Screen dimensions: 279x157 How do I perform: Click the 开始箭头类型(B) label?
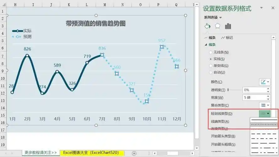tap(223, 136)
